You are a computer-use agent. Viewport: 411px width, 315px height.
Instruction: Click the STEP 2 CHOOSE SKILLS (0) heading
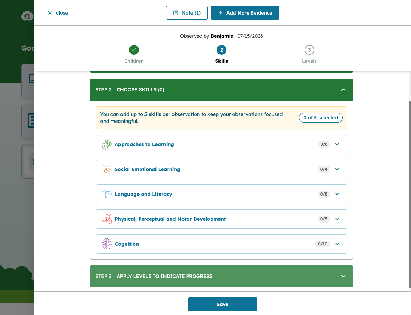pos(130,90)
